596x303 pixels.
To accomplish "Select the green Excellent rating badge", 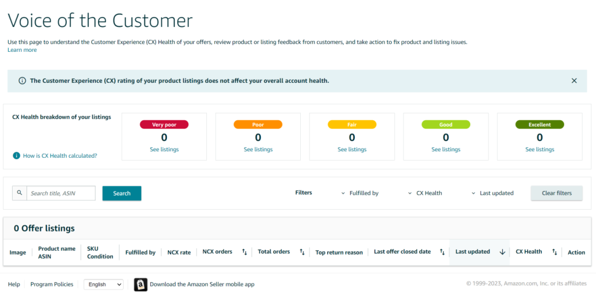I will 539,125.
